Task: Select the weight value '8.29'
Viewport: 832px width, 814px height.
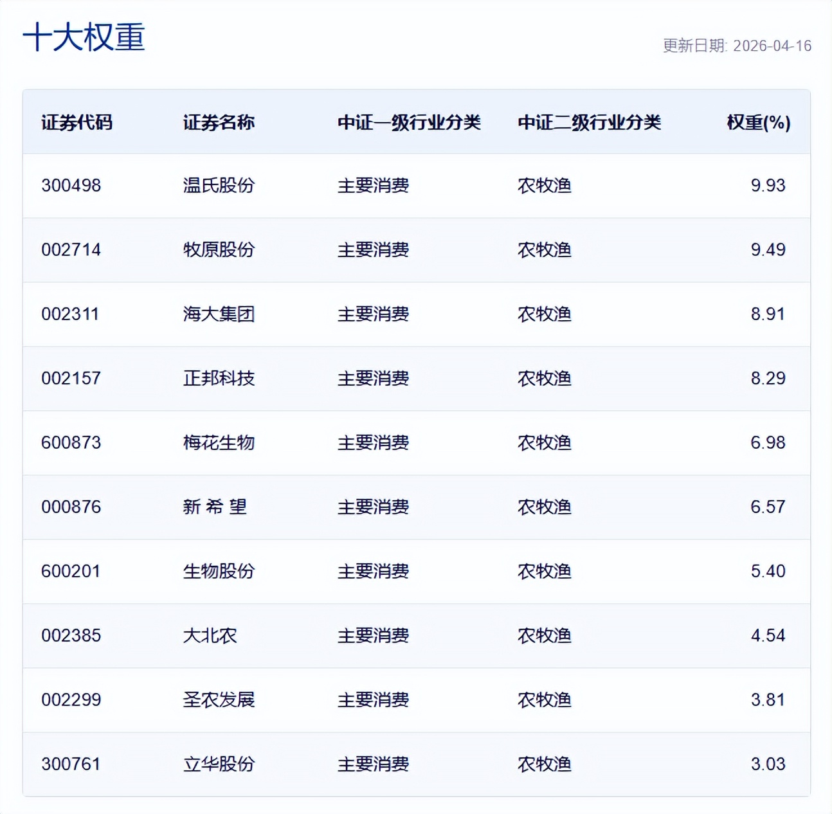Action: (768, 378)
